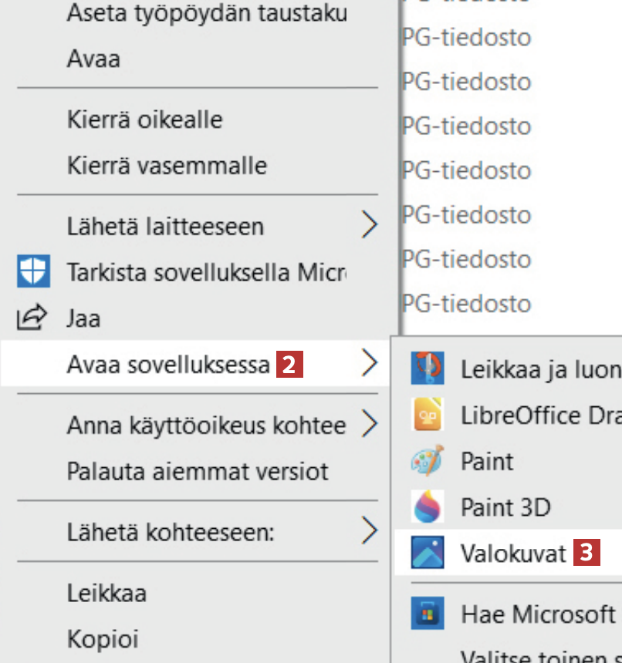The width and height of the screenshot is (622, 663).
Task: Click the LibreOffice Draw icon
Action: pyautogui.click(x=426, y=416)
